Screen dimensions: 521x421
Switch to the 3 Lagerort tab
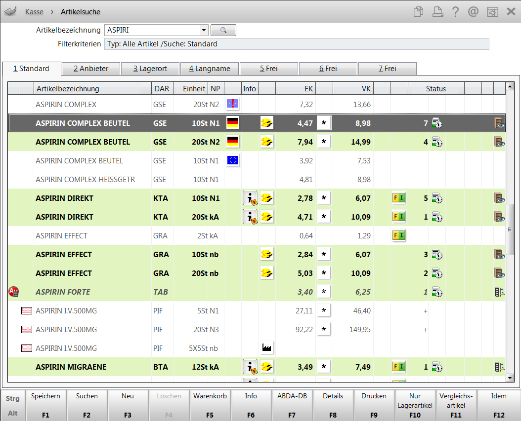(150, 69)
